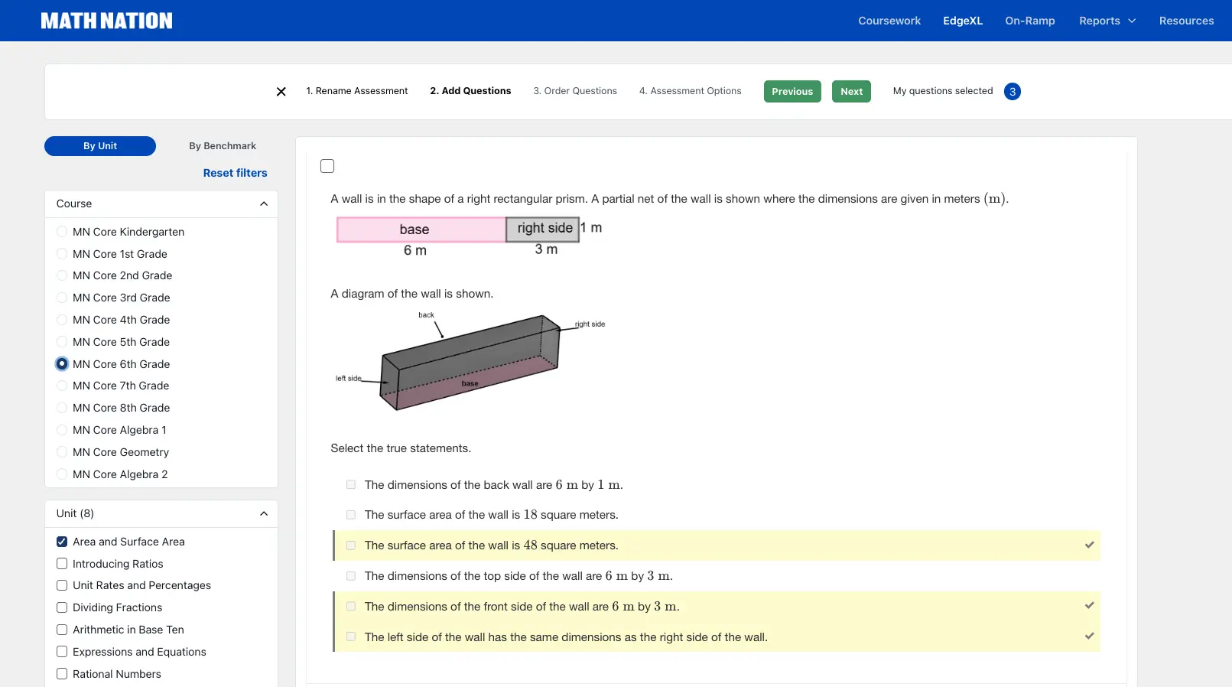
Task: Click the partial net base diagram
Action: 421,230
